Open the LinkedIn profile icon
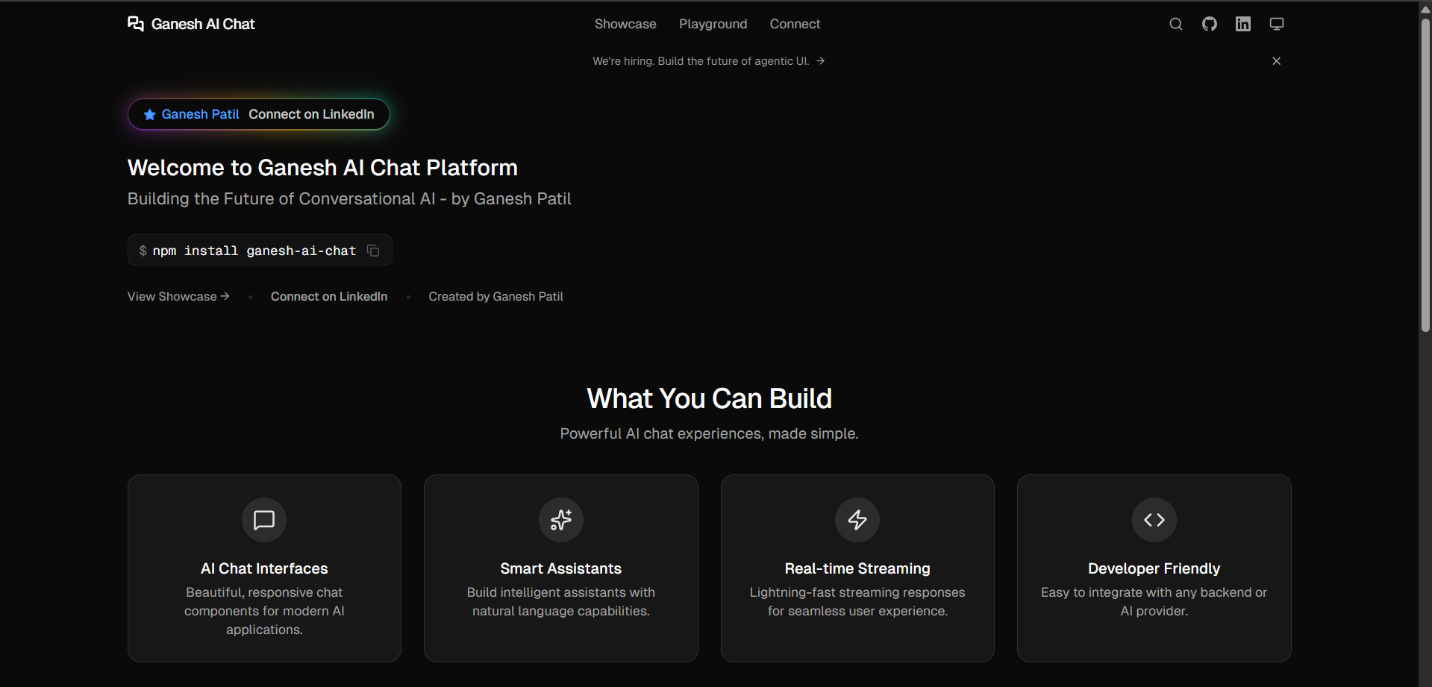This screenshot has height=687, width=1432. tap(1242, 23)
